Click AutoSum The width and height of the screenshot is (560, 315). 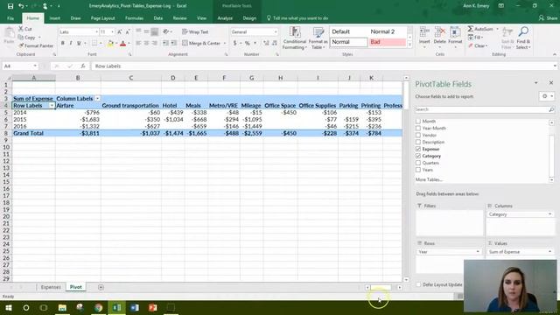(480, 29)
